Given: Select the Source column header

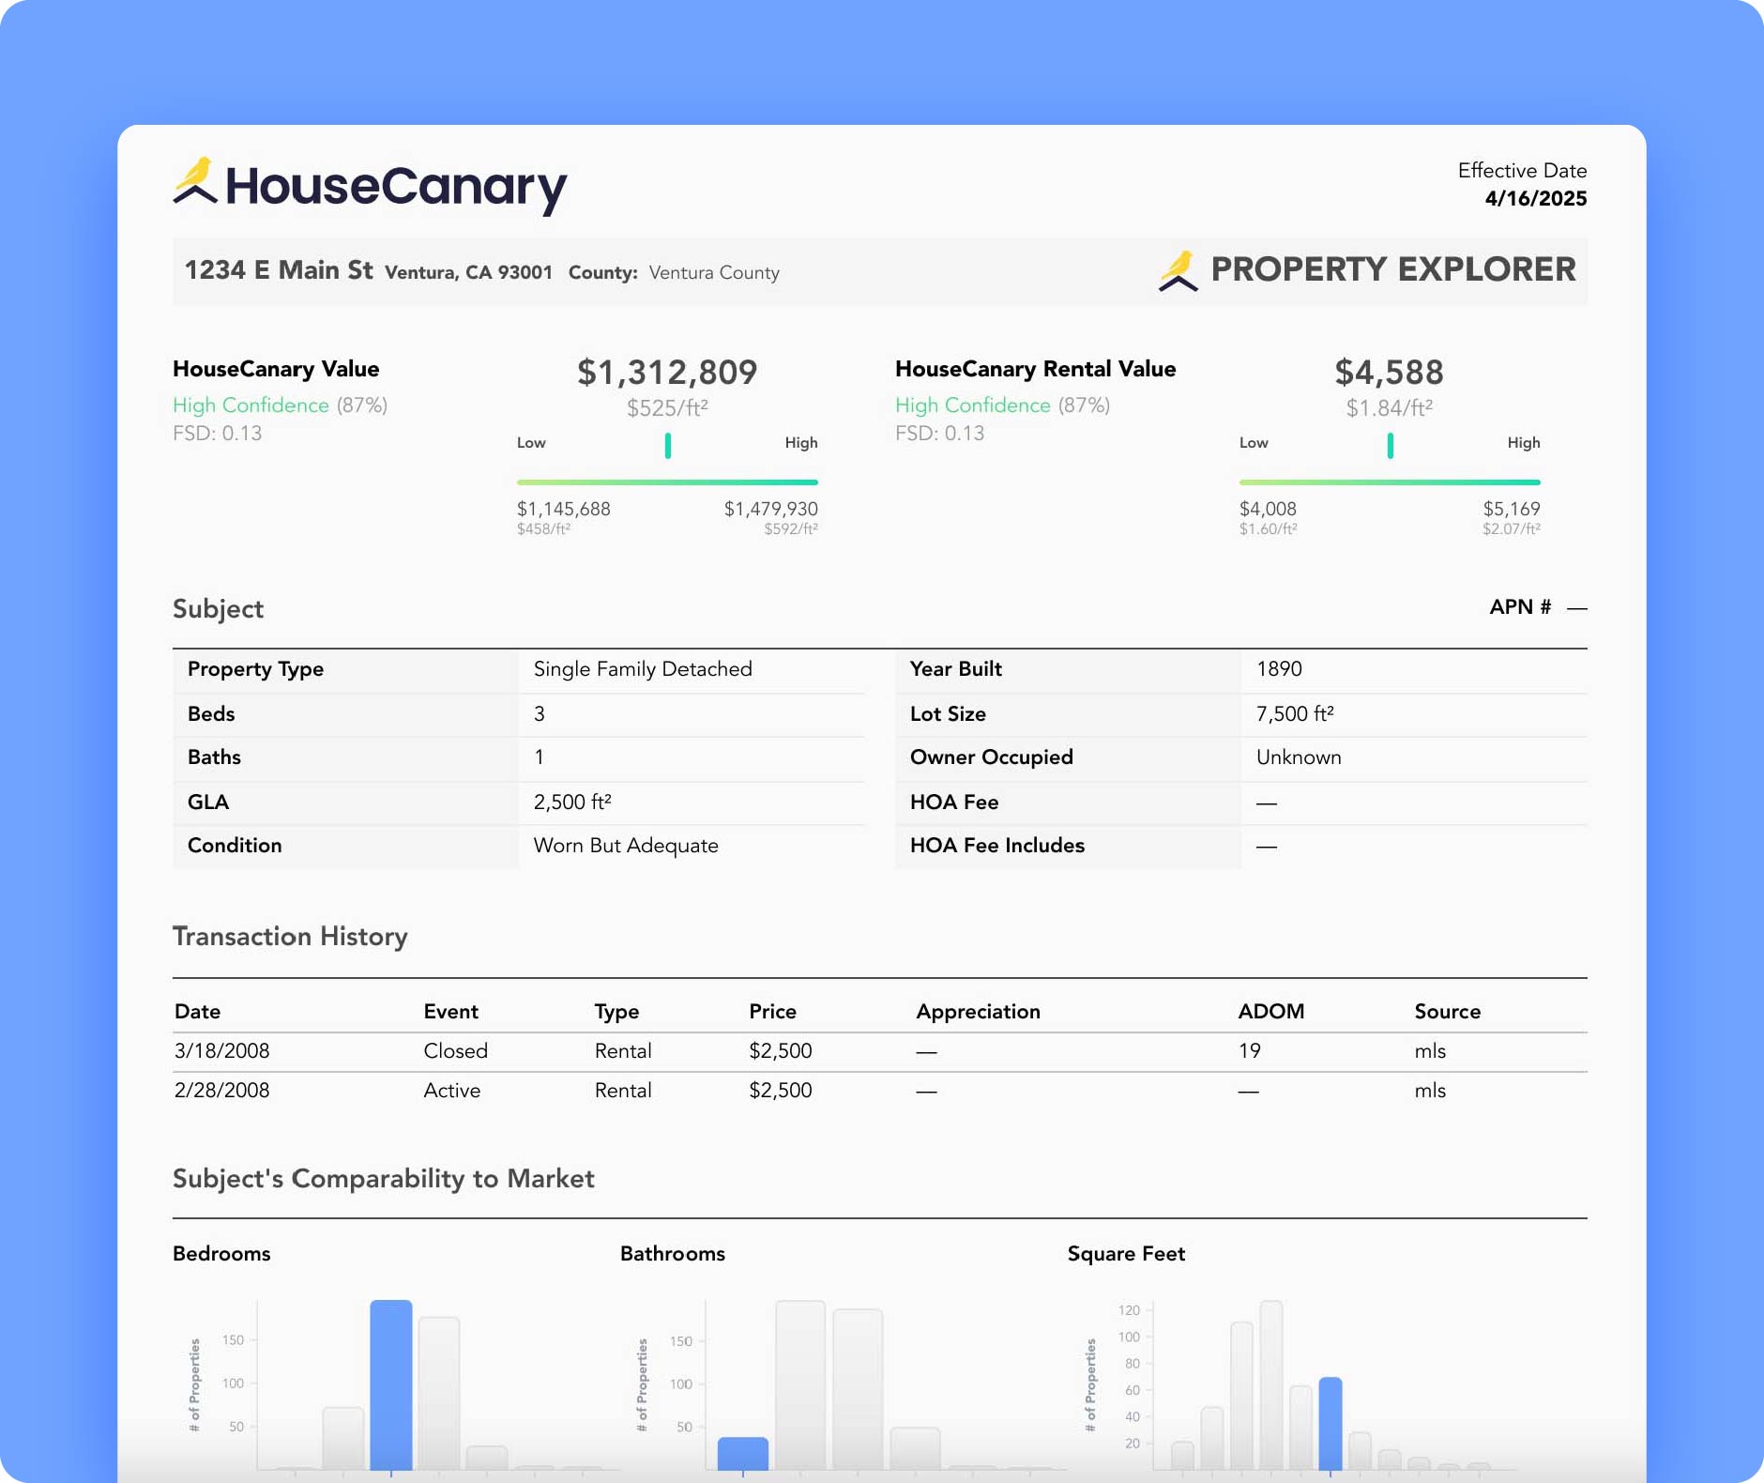Looking at the screenshot, I should coord(1447,1011).
